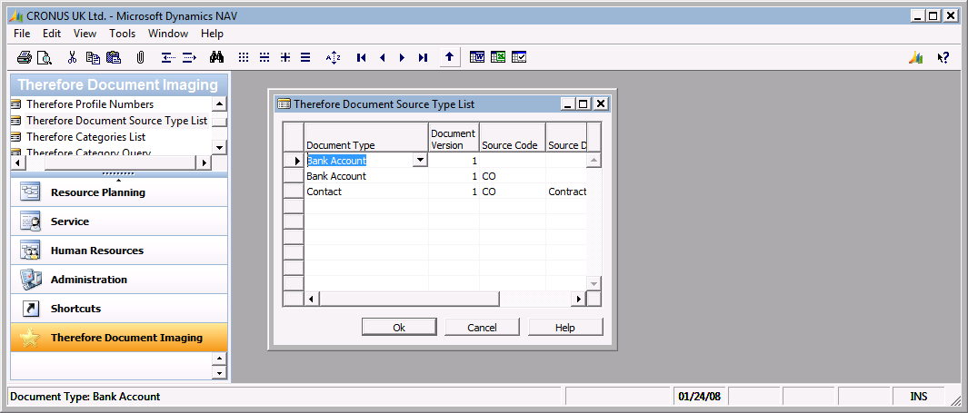This screenshot has height=413, width=968.
Task: Click the navigation tree horizontal scroll-right arrow
Action: coord(205,162)
